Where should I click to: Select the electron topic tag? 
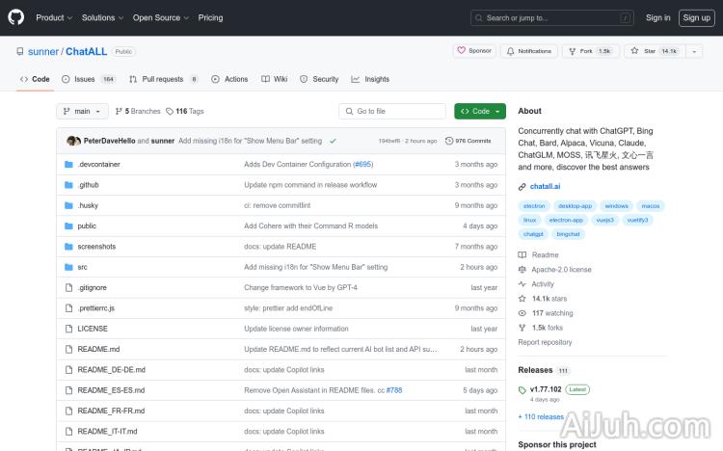click(534, 206)
